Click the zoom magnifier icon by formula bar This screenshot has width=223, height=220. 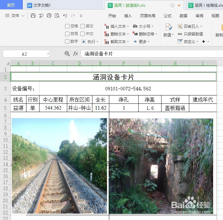[67, 54]
